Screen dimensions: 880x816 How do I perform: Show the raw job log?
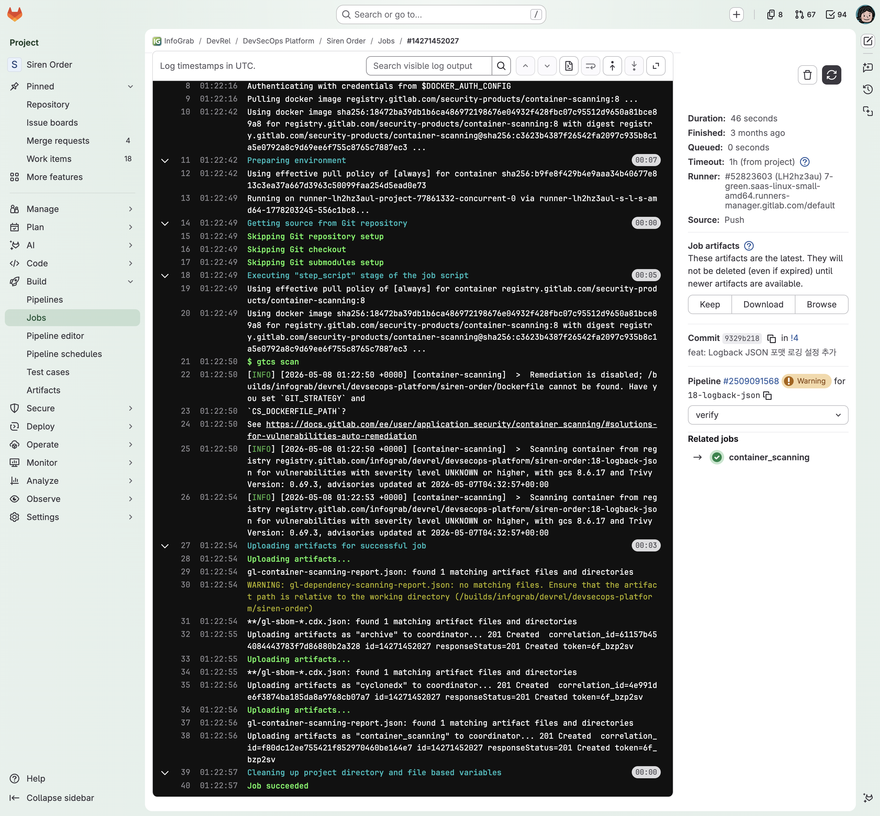[569, 66]
